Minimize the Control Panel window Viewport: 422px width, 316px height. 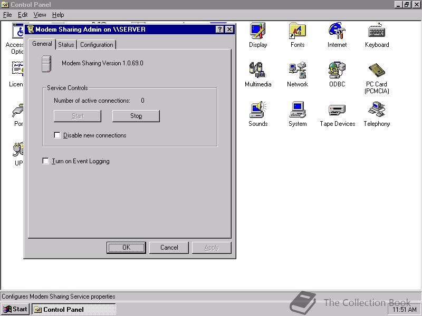coord(399,5)
